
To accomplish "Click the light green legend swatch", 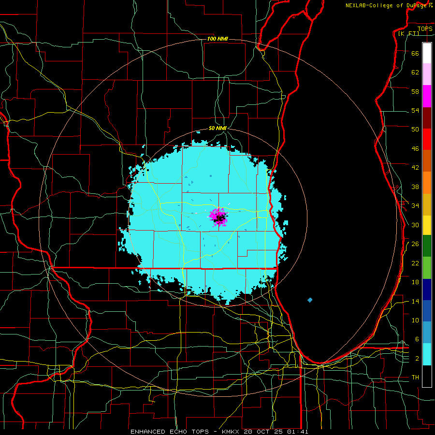I will pos(427,268).
